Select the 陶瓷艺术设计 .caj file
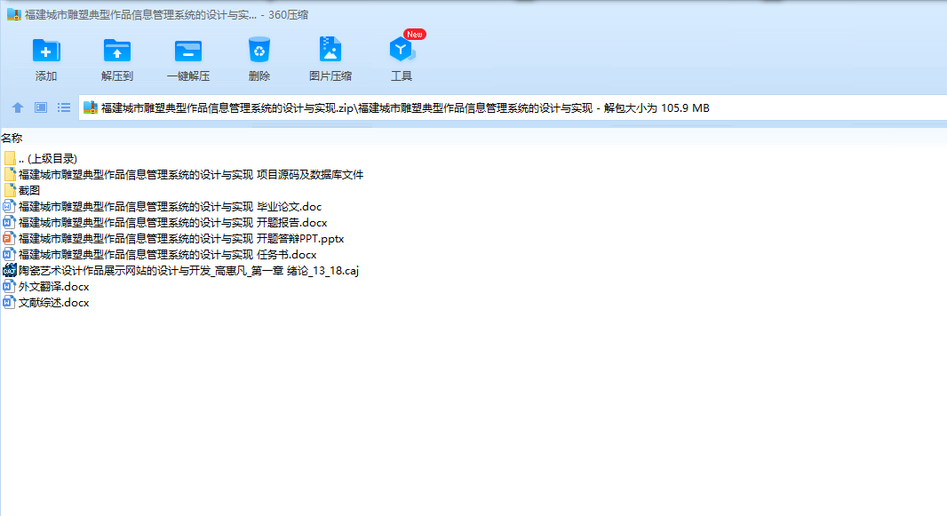Screen dimensions: 947x516 click(x=188, y=270)
